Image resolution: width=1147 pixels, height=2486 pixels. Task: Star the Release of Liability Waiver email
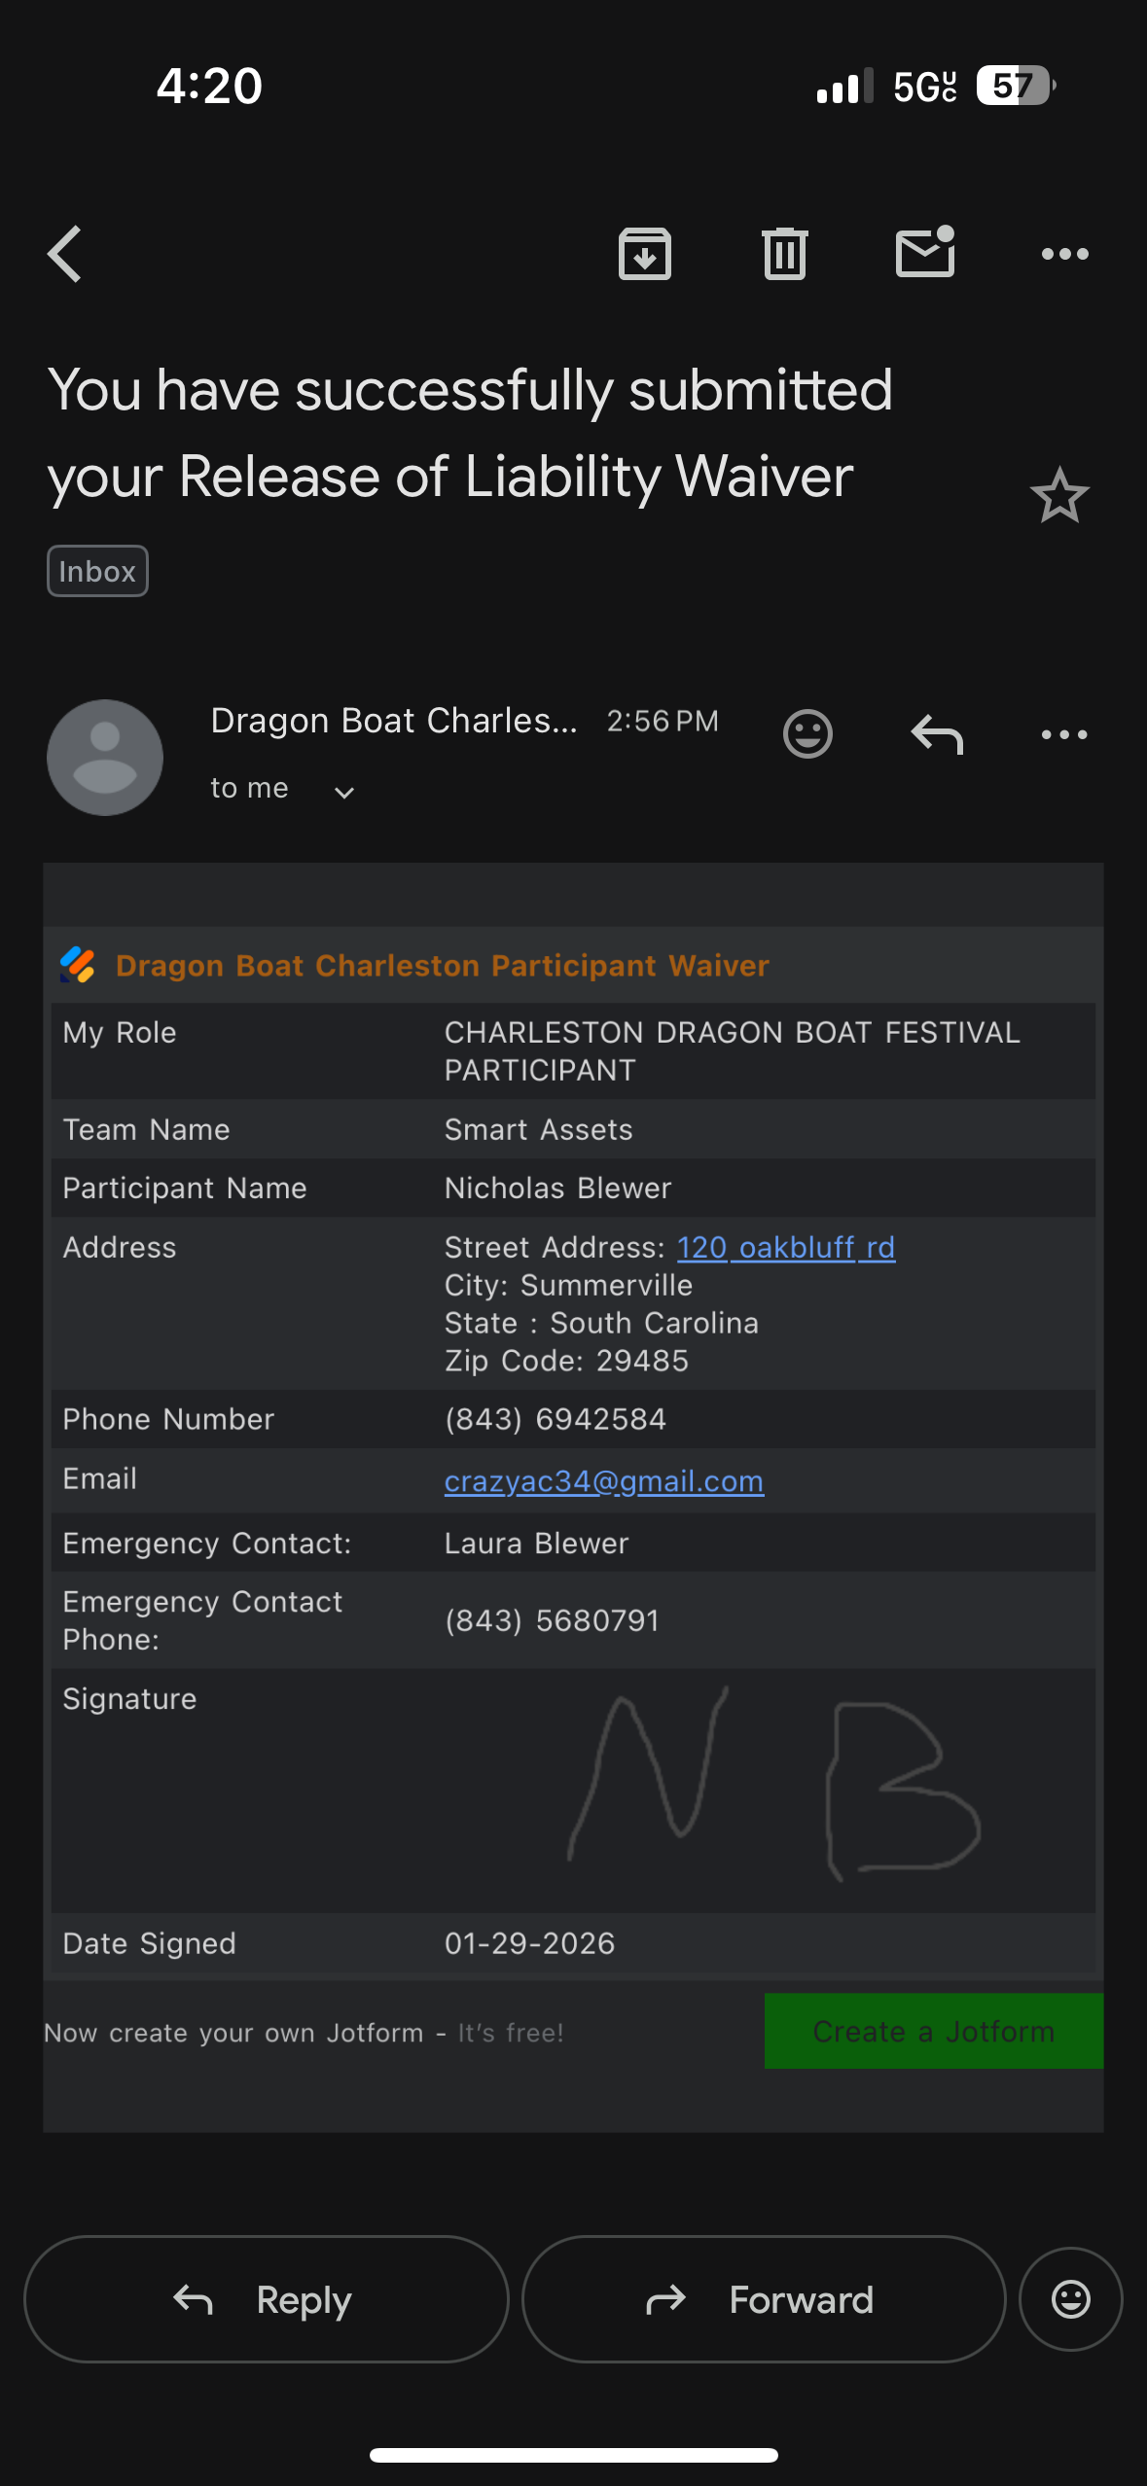(1059, 496)
